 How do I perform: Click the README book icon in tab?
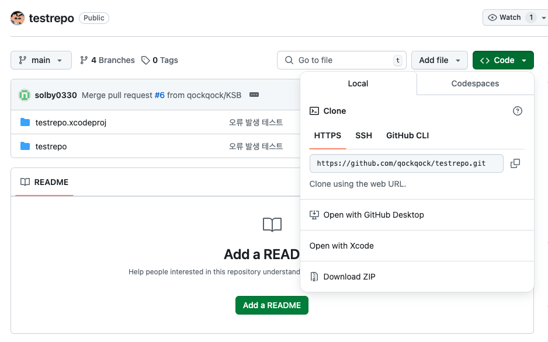pyautogui.click(x=25, y=182)
